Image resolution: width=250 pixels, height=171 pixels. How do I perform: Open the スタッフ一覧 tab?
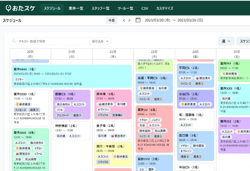pyautogui.click(x=100, y=8)
